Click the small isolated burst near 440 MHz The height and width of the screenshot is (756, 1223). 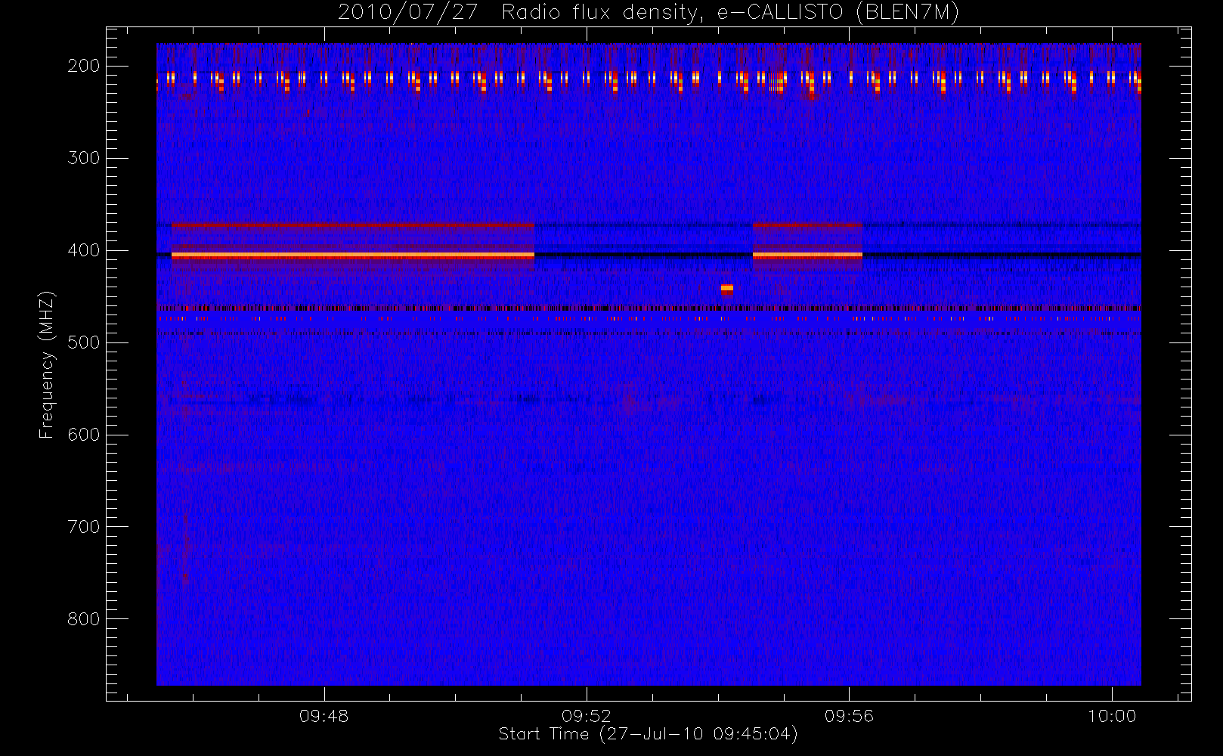(x=727, y=288)
